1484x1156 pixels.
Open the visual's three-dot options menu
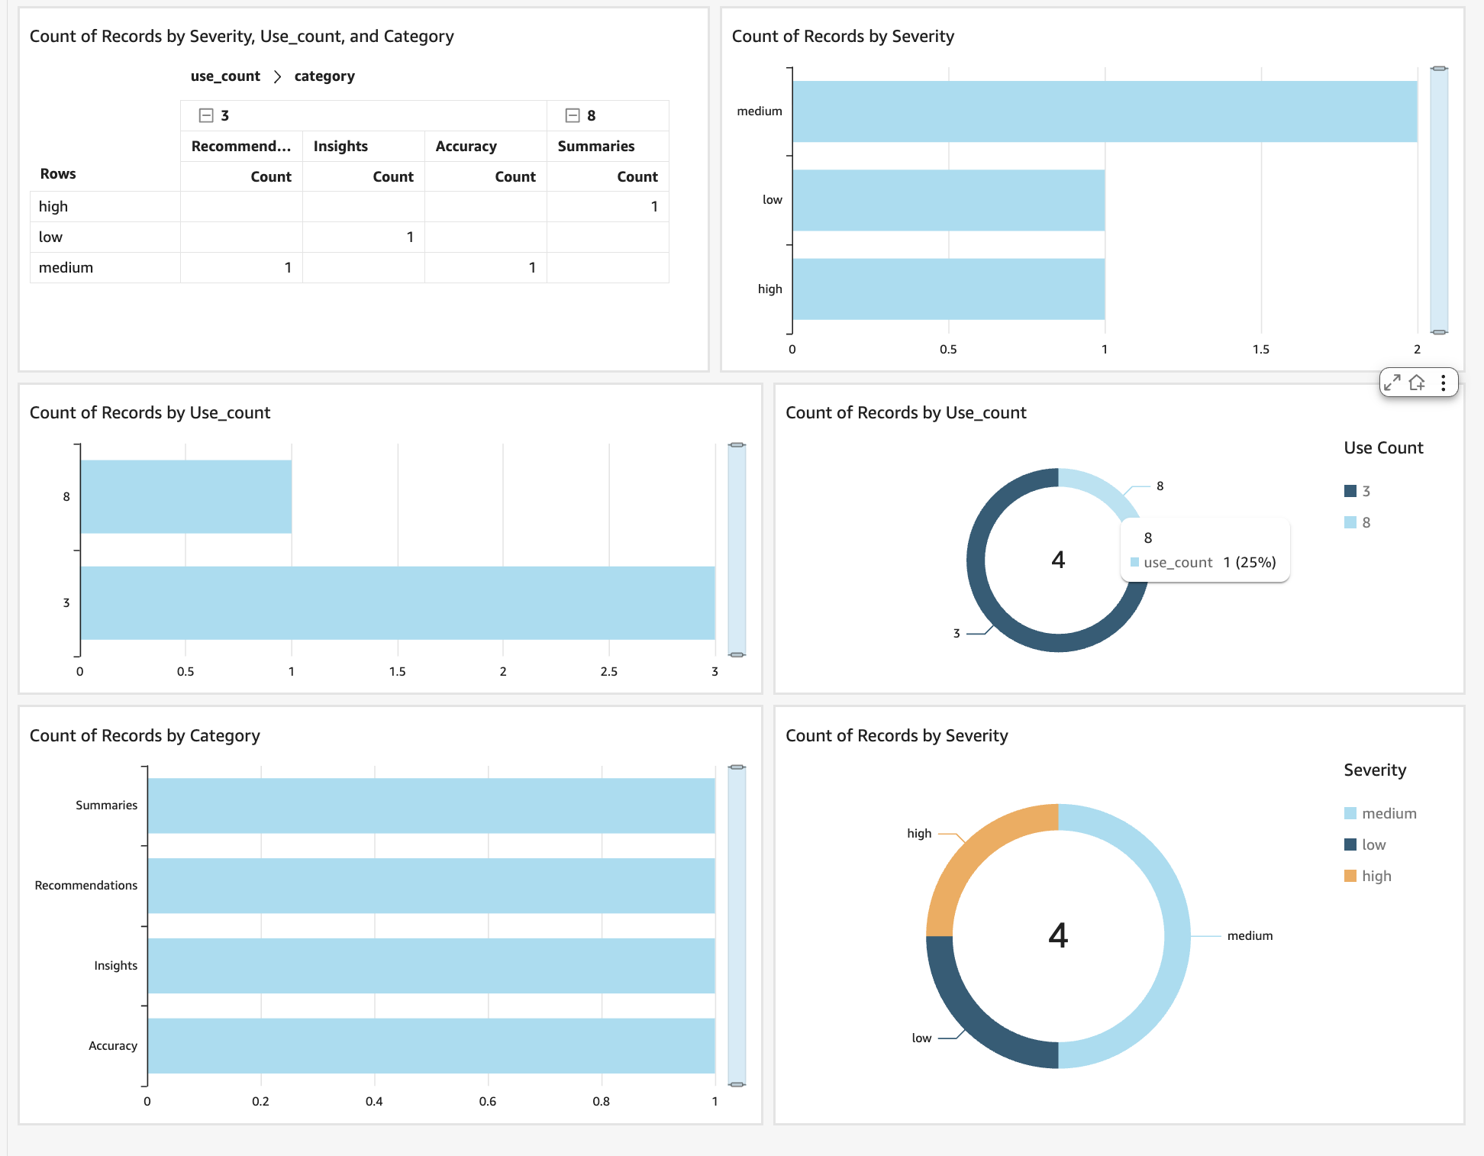click(x=1443, y=383)
